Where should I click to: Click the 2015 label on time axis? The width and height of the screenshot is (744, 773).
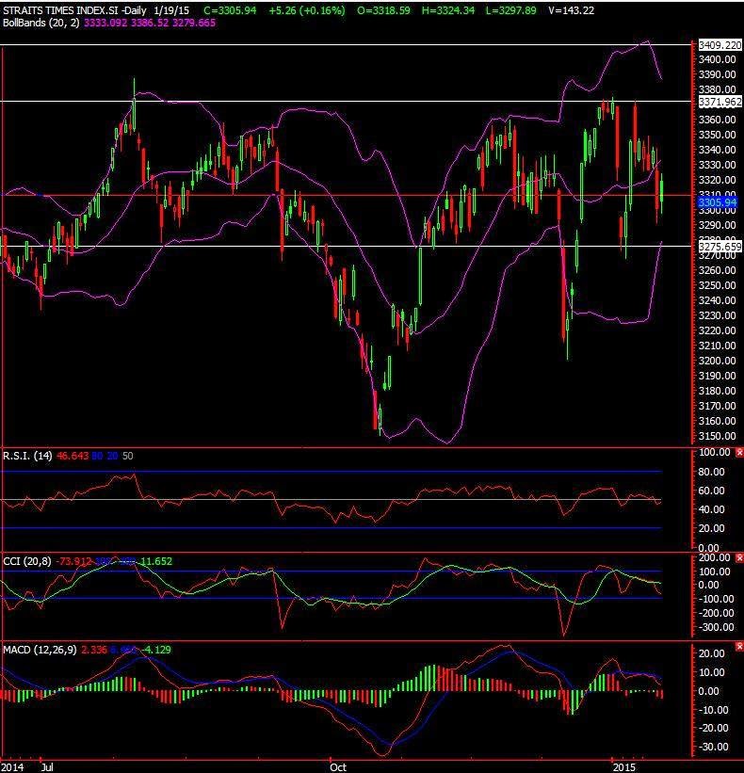(x=623, y=767)
